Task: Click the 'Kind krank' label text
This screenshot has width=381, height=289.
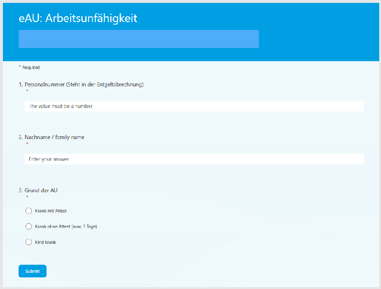Action: [x=46, y=242]
